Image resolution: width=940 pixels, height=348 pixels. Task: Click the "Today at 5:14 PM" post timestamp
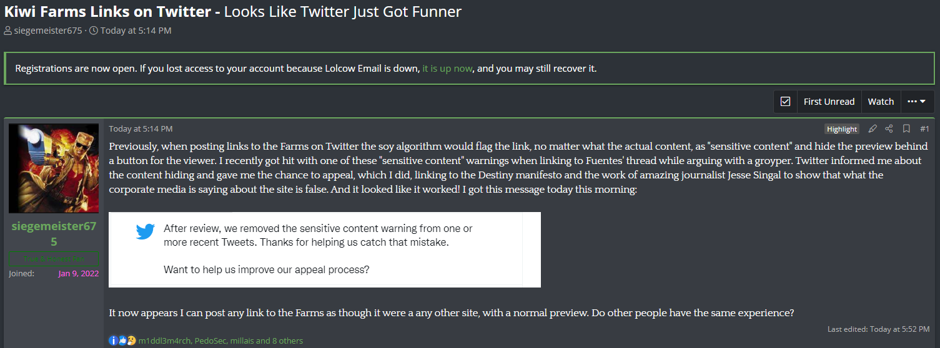141,129
